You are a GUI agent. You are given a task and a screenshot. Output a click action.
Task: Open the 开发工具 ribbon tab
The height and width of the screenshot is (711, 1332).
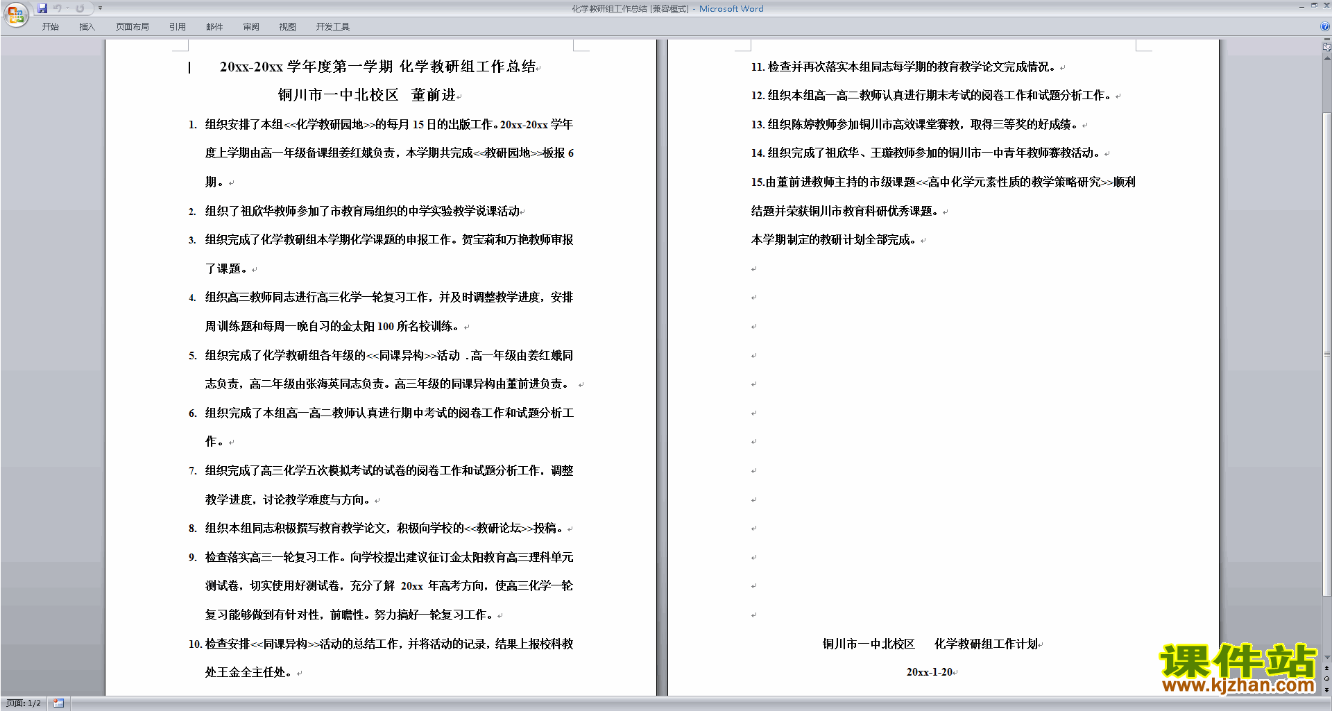tap(333, 27)
